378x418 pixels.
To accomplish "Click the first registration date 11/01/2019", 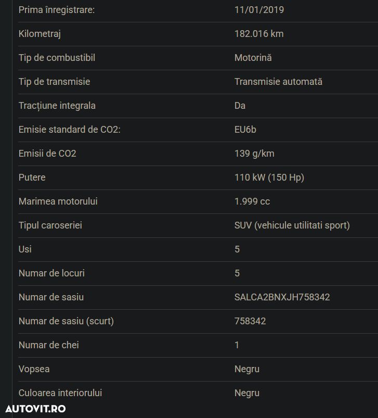I will [x=259, y=10].
